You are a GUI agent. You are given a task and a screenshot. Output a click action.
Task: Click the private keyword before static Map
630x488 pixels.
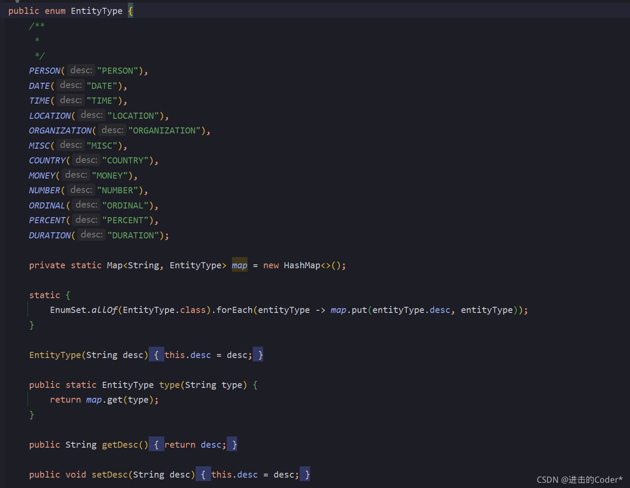(x=47, y=265)
